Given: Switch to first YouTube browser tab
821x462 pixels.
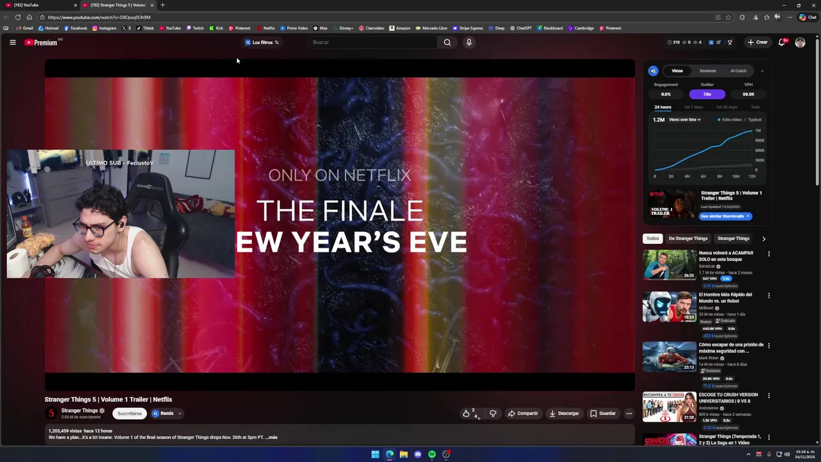Looking at the screenshot, I should pos(40,5).
